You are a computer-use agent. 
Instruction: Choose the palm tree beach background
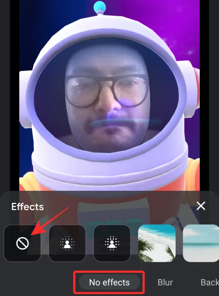tap(157, 243)
